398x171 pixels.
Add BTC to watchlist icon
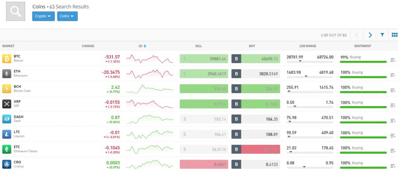(x=393, y=60)
